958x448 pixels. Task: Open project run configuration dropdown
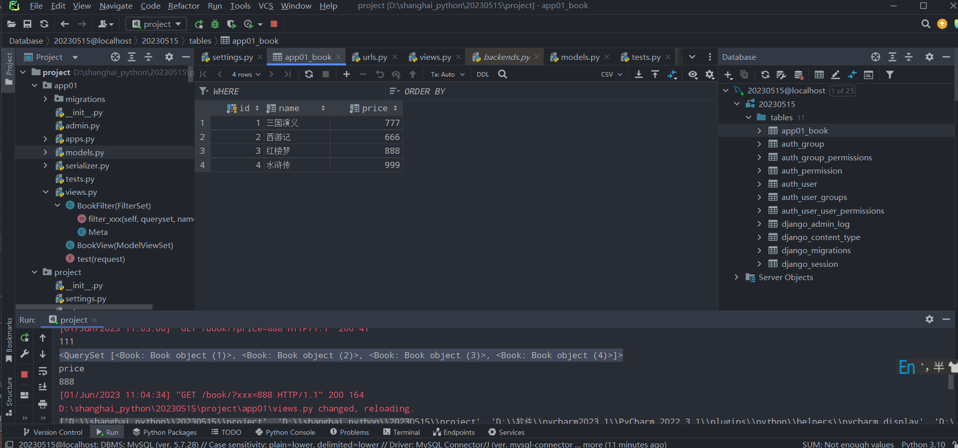click(x=157, y=24)
